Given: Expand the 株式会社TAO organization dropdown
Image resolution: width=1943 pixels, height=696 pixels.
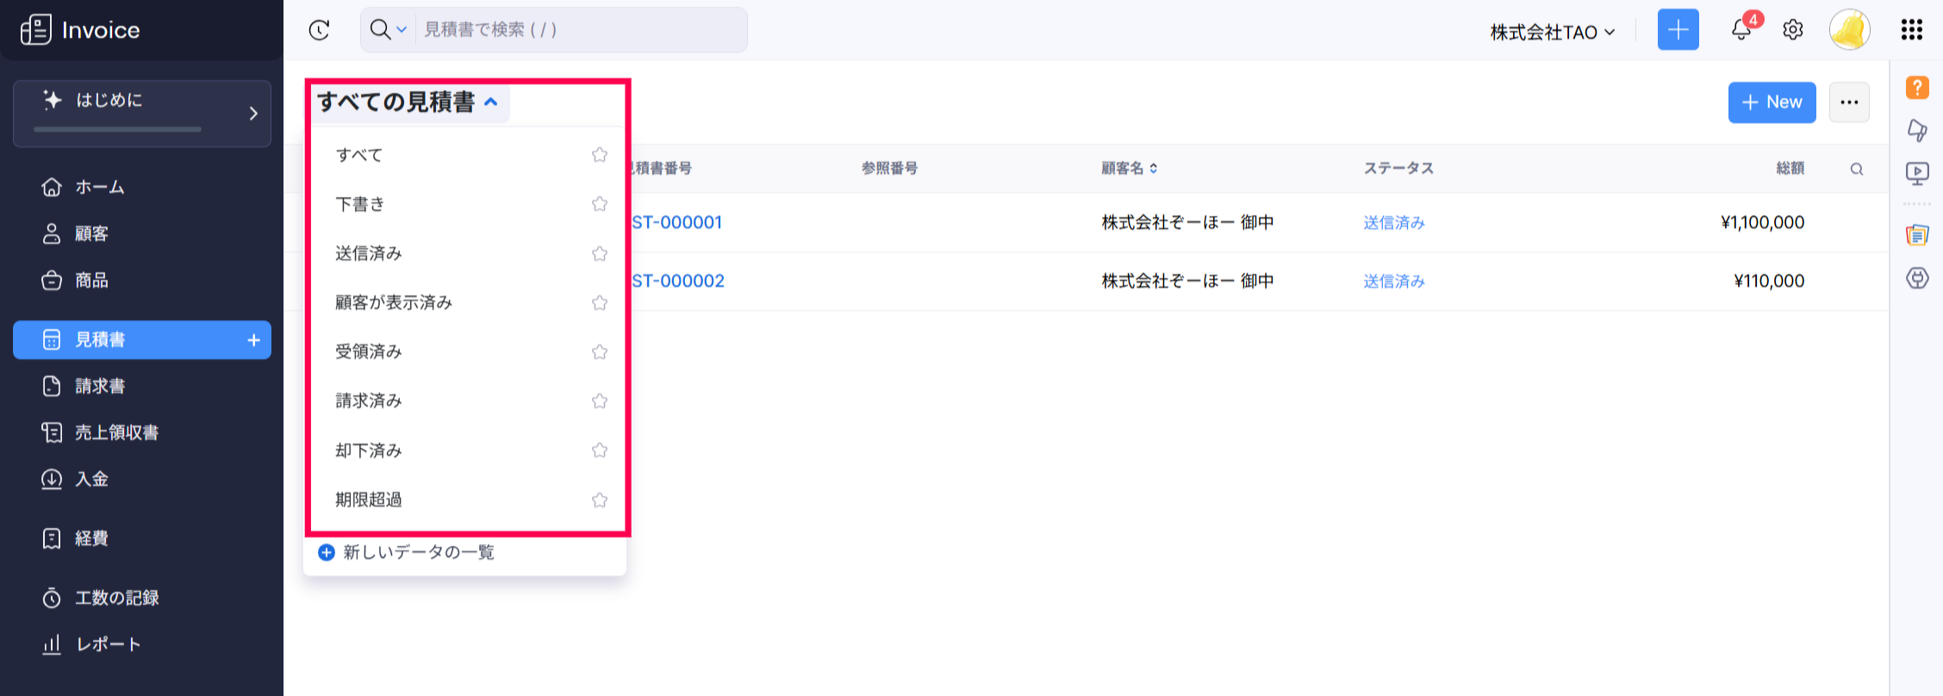Looking at the screenshot, I should click(x=1552, y=33).
